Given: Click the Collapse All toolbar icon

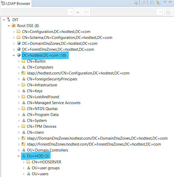Looking at the screenshot, I should point(152,3).
